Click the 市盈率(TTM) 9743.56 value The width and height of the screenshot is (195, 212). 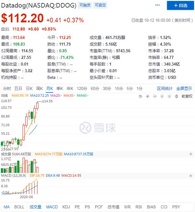point(123,51)
